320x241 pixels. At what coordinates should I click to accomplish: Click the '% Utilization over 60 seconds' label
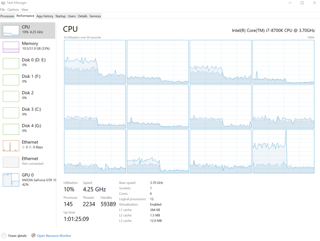[83, 37]
